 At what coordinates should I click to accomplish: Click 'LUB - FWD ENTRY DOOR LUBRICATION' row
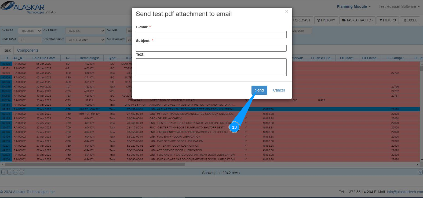coord(175,137)
